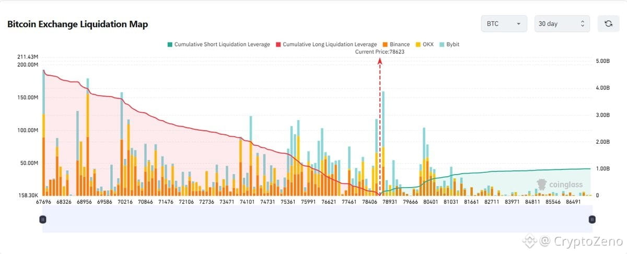Click the 72106 x-axis price label
This screenshot has height=254, width=627.
(186, 201)
